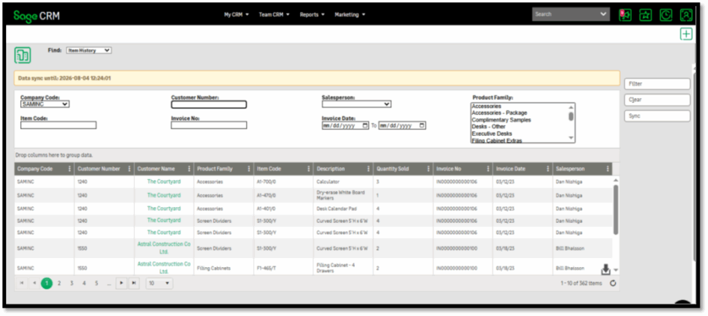
Task: Open calendar picker of Invoice Date from field
Action: (x=365, y=126)
